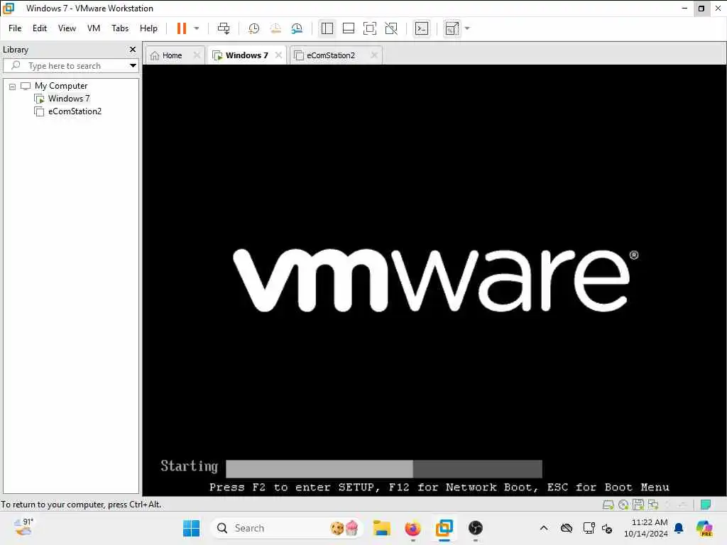Click inside the VMware boot screen

[x=434, y=280]
